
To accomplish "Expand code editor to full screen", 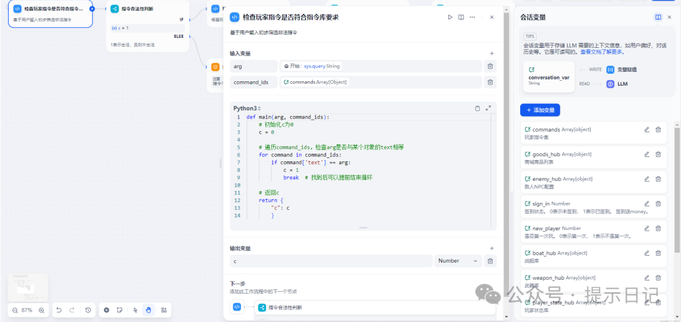I will click(x=488, y=108).
